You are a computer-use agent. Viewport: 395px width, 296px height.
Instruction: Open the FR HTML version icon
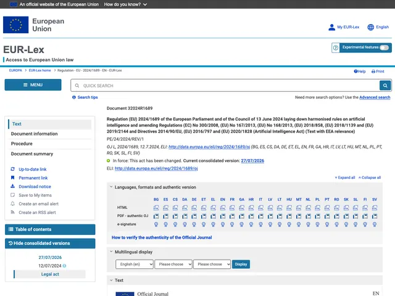pyautogui.click(x=232, y=208)
